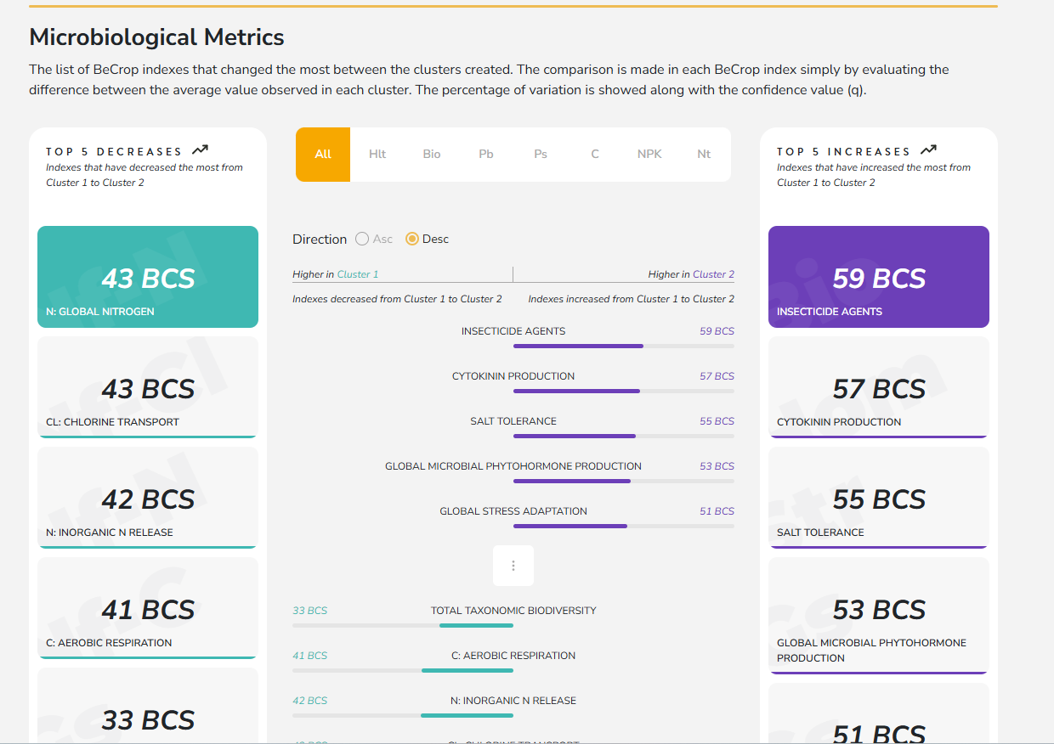Click the Salt Tolerance row in the chart
Viewport: 1054px width, 744px height.
pos(513,421)
